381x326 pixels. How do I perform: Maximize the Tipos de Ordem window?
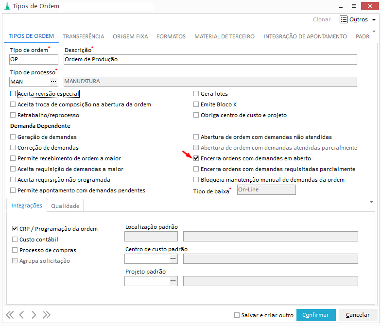354,6
